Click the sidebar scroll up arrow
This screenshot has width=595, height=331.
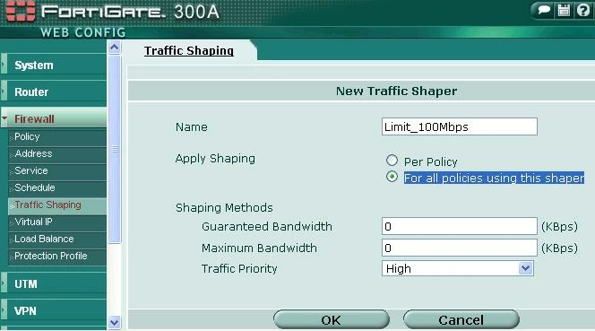(x=114, y=48)
